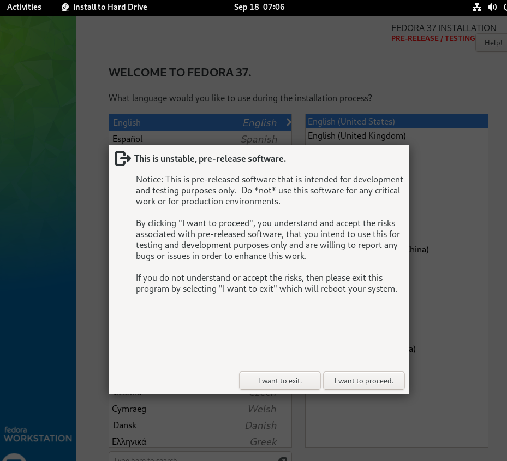Click "I want to exit." button

pyautogui.click(x=279, y=381)
